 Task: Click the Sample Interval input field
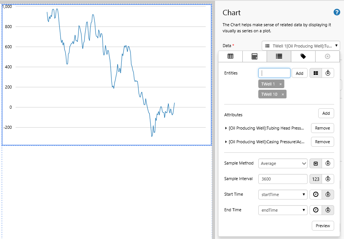(x=283, y=179)
